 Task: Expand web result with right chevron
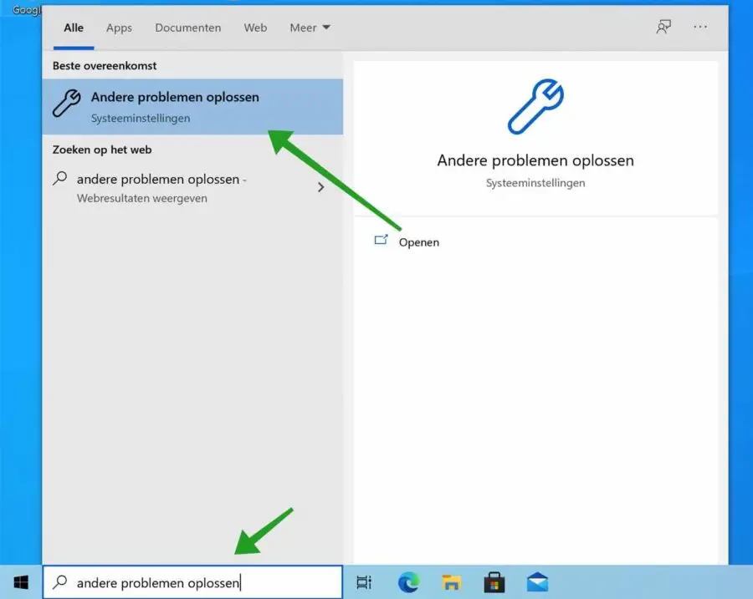(320, 187)
